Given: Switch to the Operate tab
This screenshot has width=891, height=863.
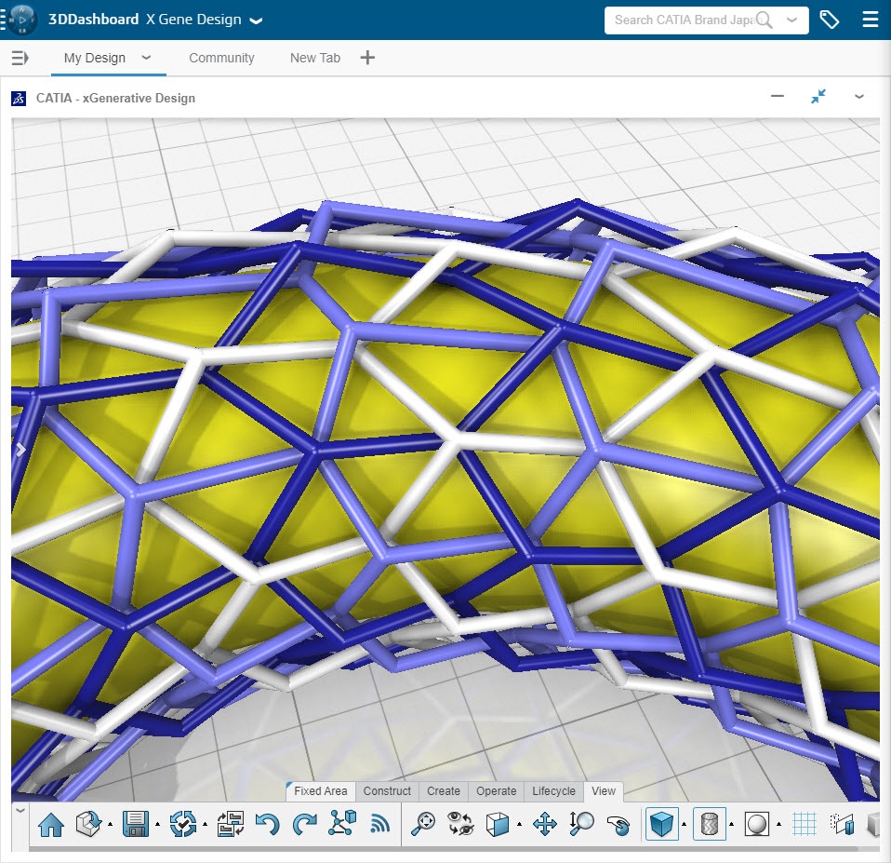Looking at the screenshot, I should click(x=496, y=790).
